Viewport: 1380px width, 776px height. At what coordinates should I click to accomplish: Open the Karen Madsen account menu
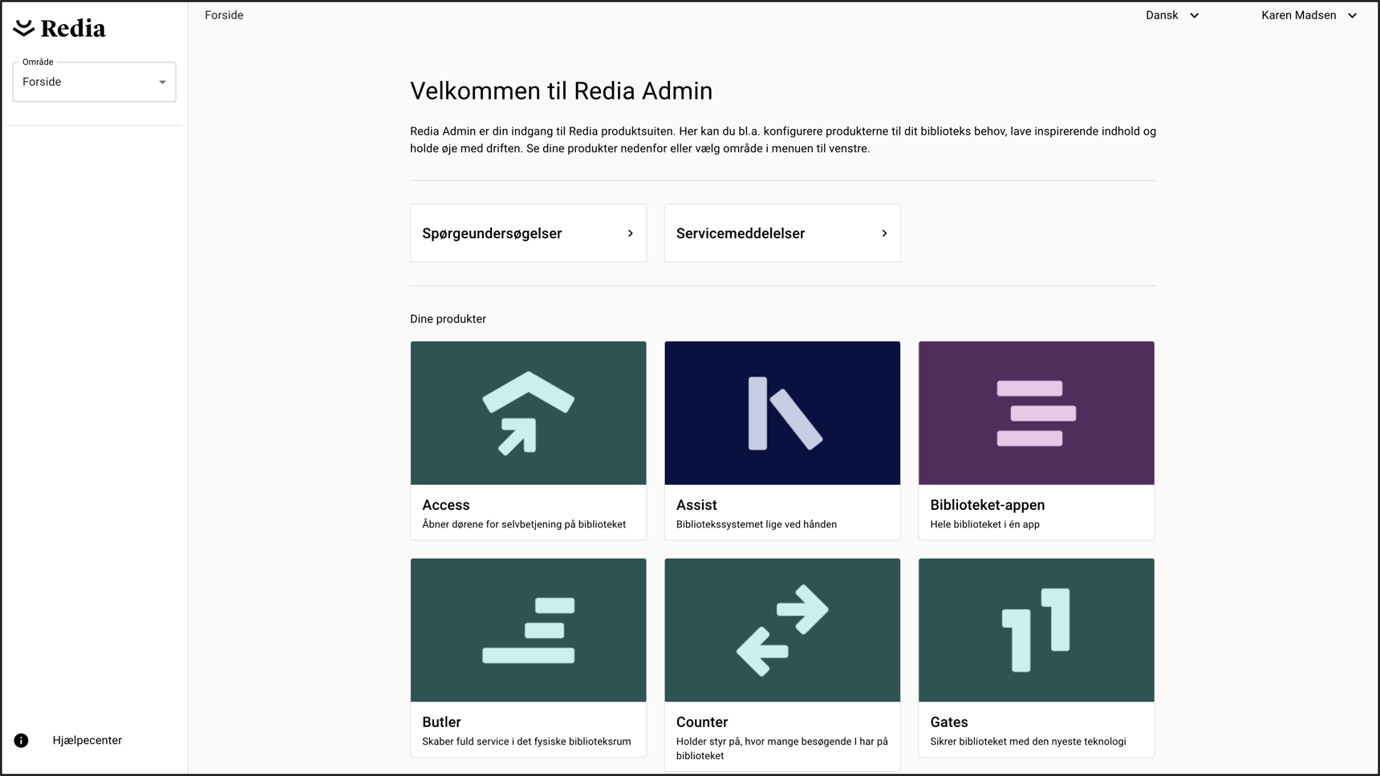tap(1308, 14)
